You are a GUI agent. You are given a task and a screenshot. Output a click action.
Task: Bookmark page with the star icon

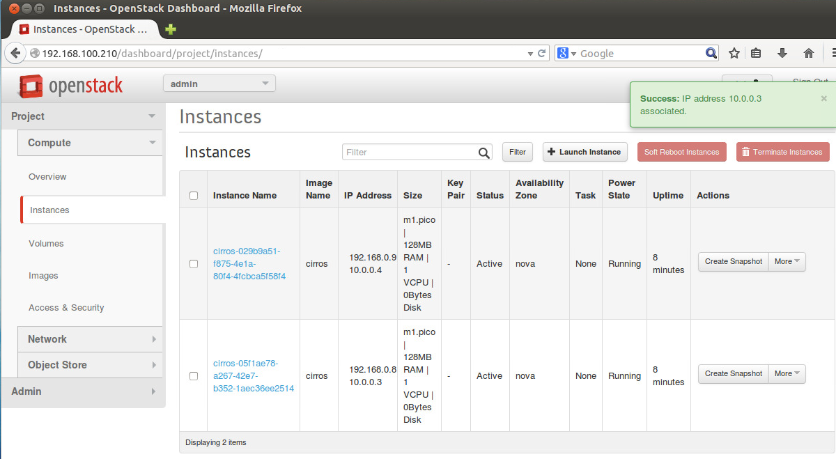coord(734,52)
